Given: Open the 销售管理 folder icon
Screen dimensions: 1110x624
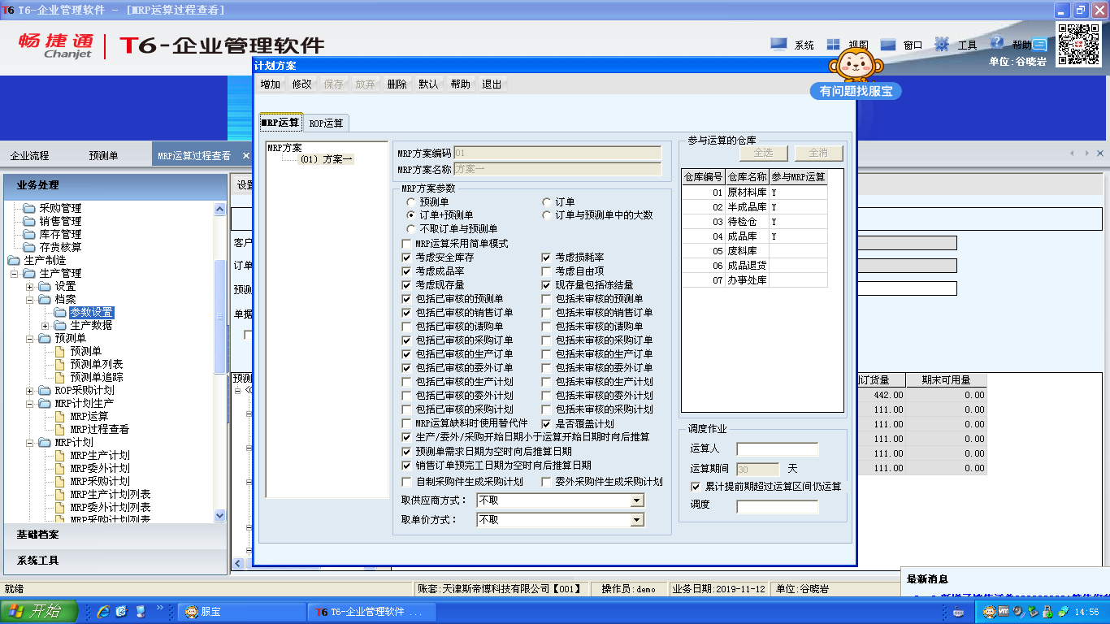Looking at the screenshot, I should 29,221.
